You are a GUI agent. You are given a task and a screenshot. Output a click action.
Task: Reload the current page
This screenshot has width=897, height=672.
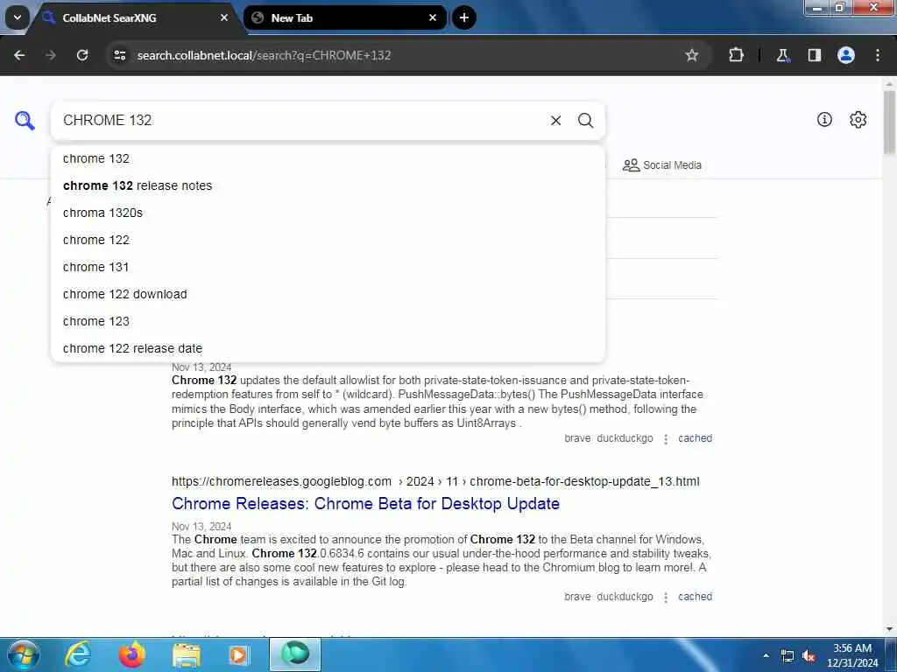82,55
